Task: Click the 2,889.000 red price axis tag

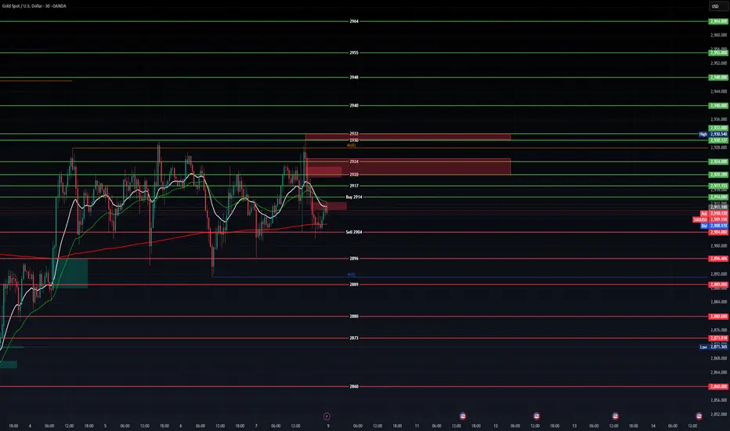Action: pyautogui.click(x=718, y=284)
